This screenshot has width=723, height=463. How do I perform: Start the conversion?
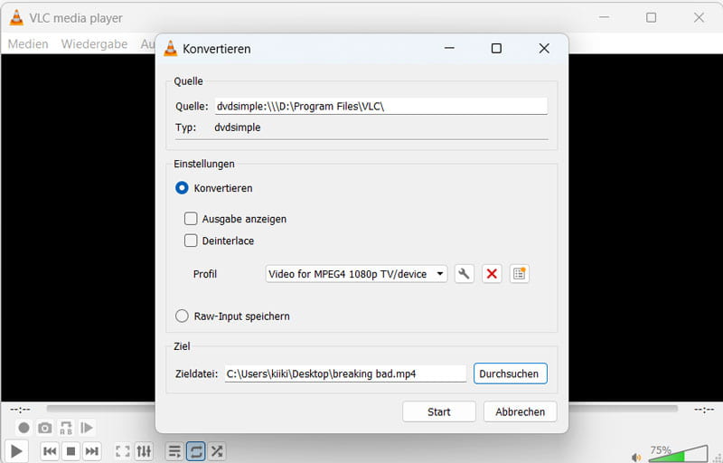[438, 411]
